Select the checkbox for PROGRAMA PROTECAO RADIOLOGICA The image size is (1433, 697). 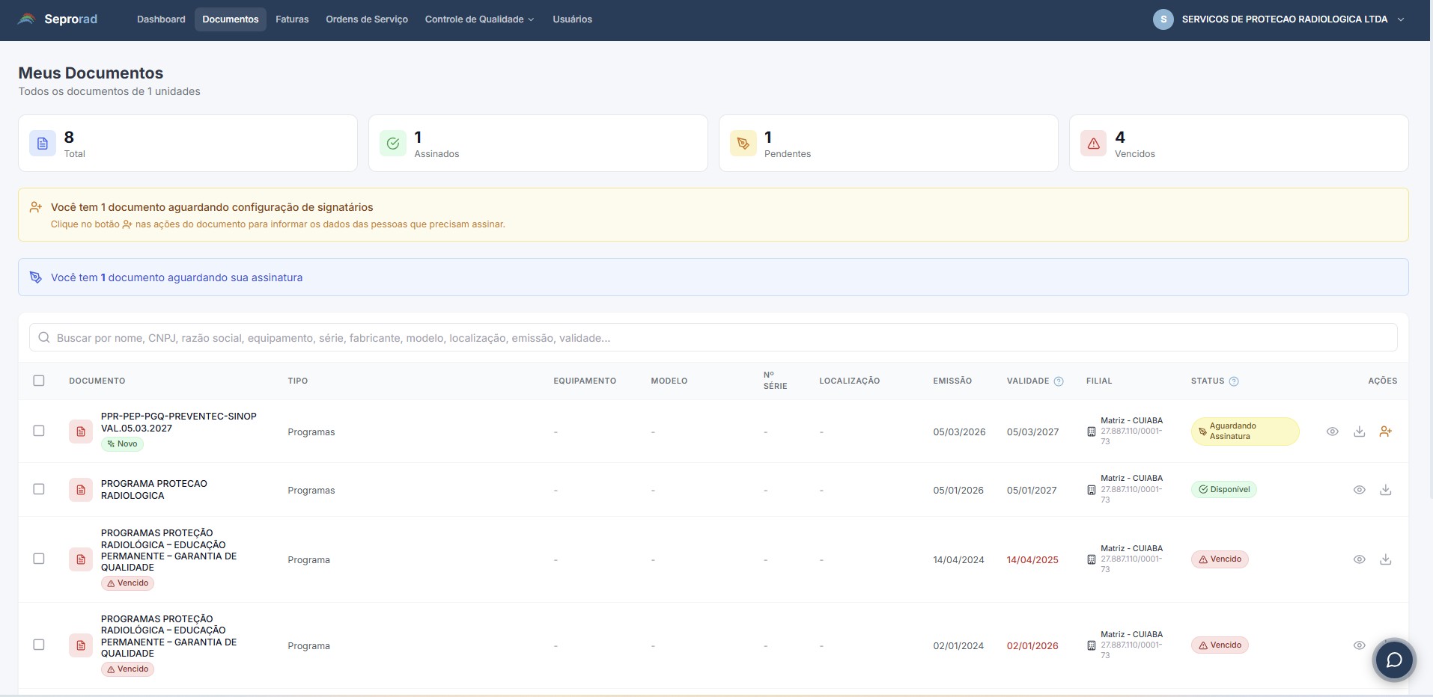click(40, 489)
